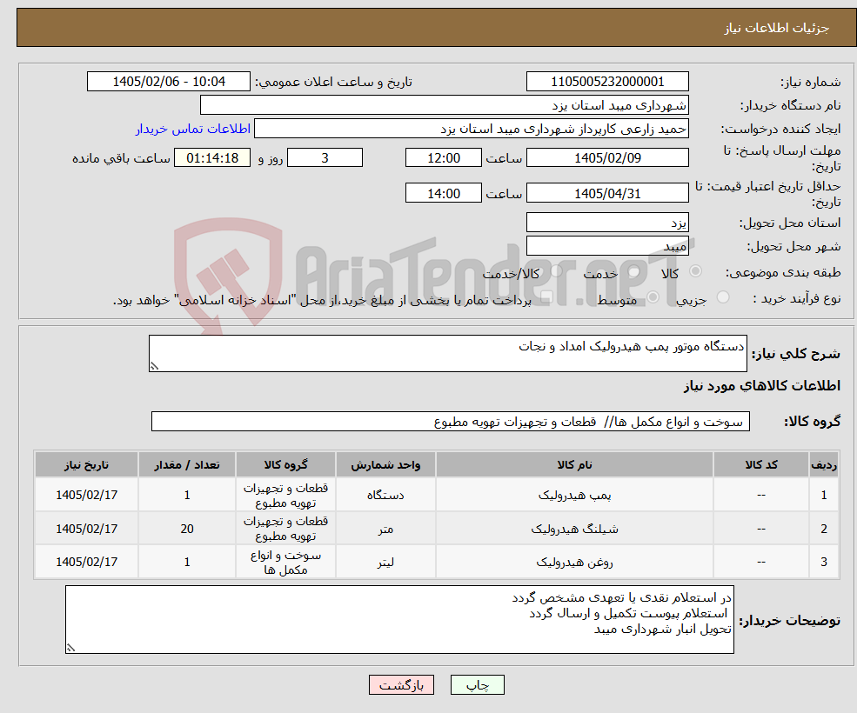Click the validity time field 14:00
The image size is (857, 713).
tap(443, 193)
